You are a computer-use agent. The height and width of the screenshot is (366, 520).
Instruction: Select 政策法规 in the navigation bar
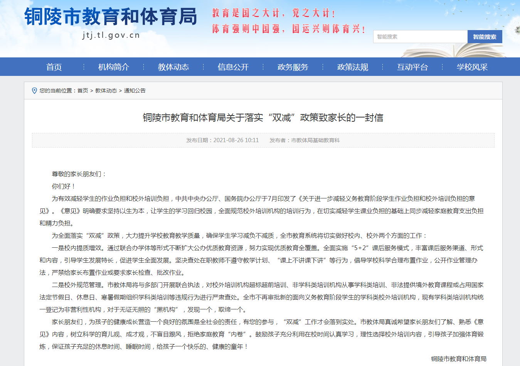coord(353,67)
